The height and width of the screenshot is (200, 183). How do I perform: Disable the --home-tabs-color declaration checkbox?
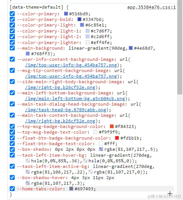(12, 189)
